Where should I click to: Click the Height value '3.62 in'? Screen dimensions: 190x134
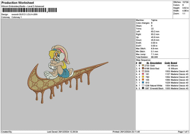(185, 8)
